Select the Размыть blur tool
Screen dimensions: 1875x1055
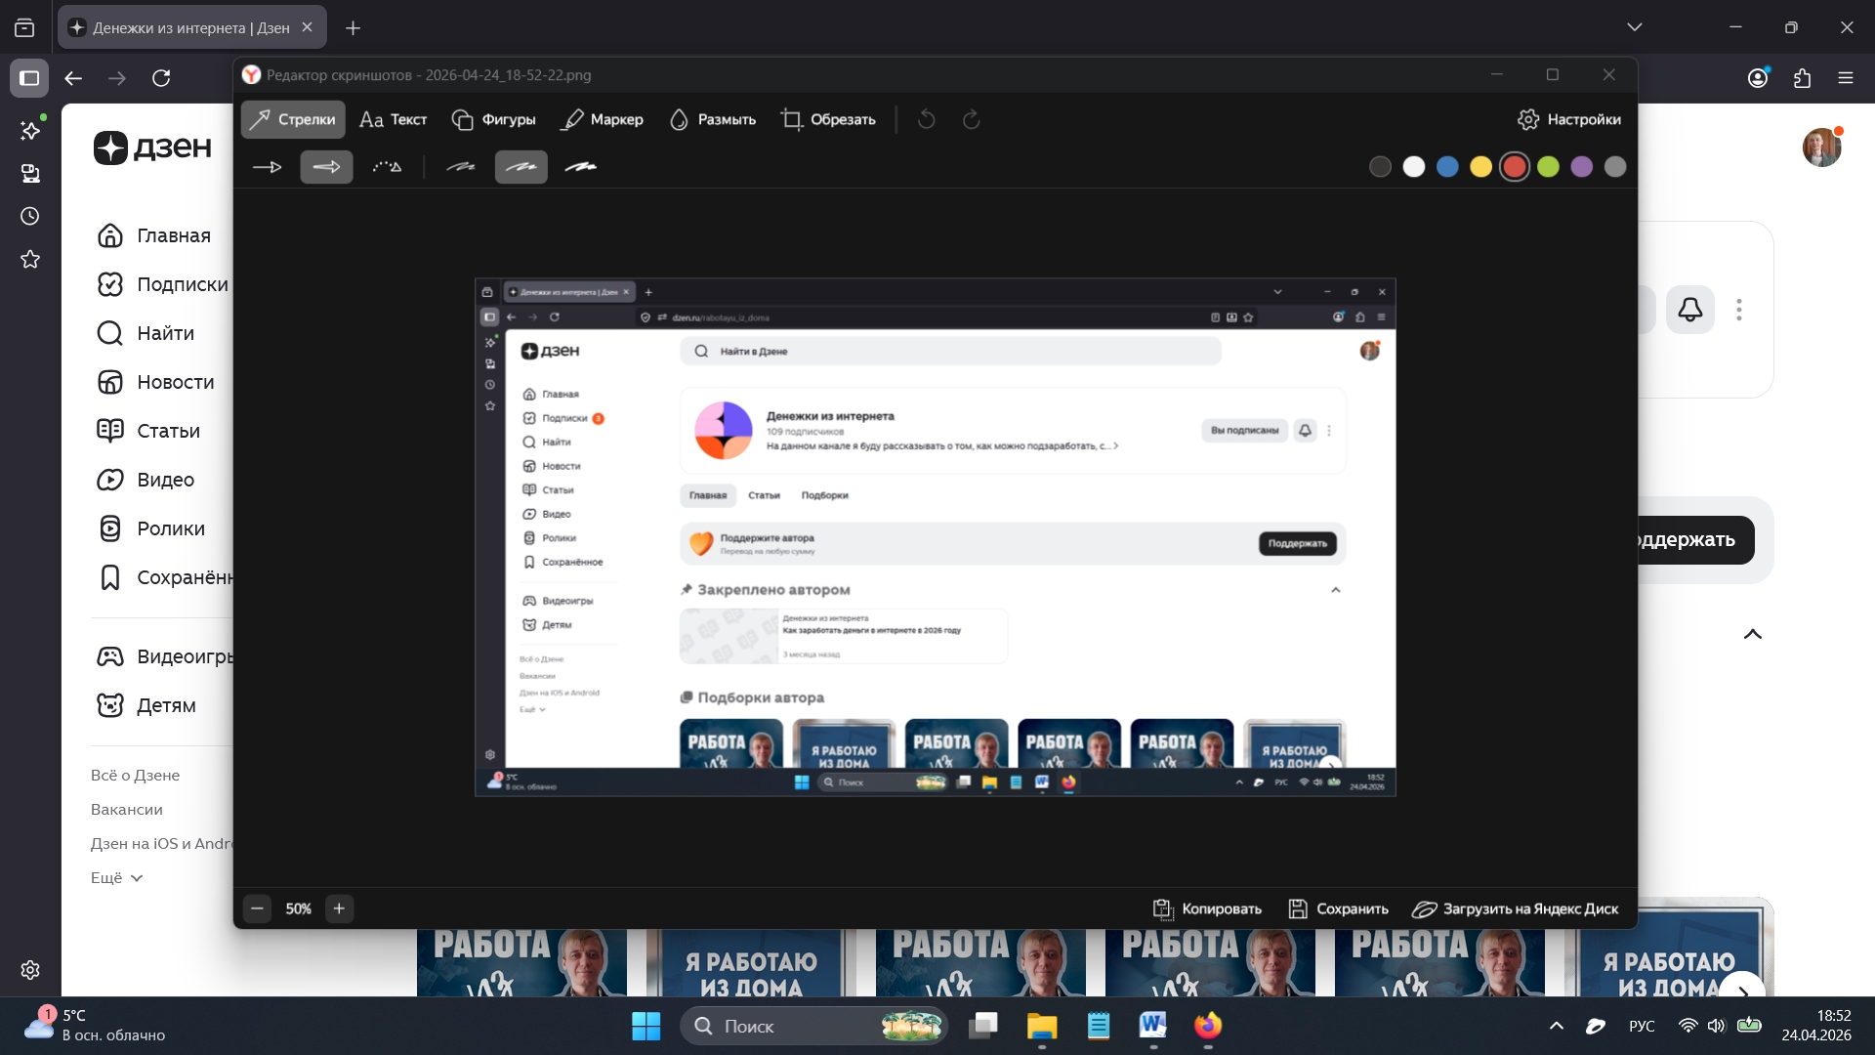712,119
